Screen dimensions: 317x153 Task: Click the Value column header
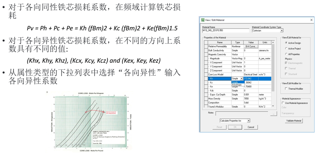[x=251, y=42]
